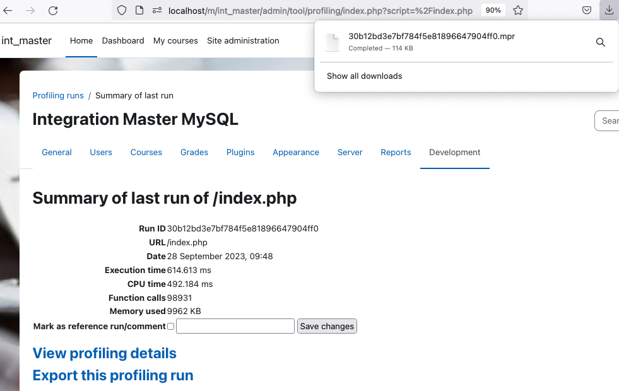Click the Search box at right
Viewport: 619px width, 391px height.
(x=607, y=120)
